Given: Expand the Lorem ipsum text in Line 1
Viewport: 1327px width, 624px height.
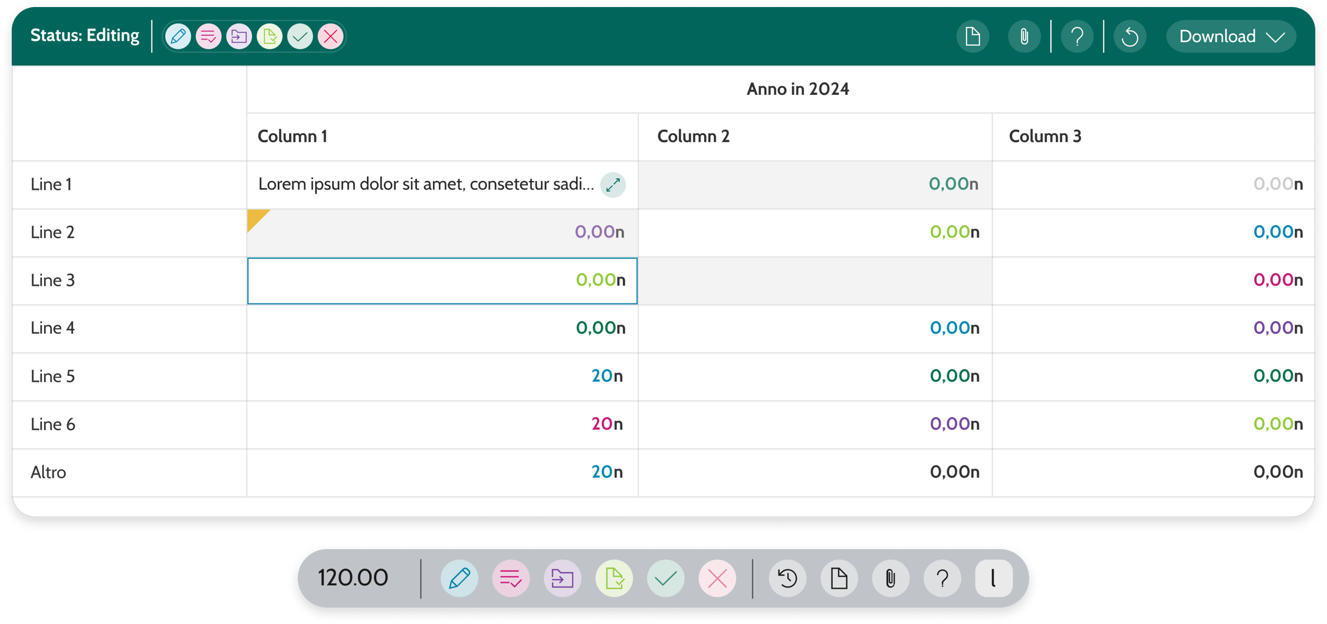Looking at the screenshot, I should click(613, 185).
